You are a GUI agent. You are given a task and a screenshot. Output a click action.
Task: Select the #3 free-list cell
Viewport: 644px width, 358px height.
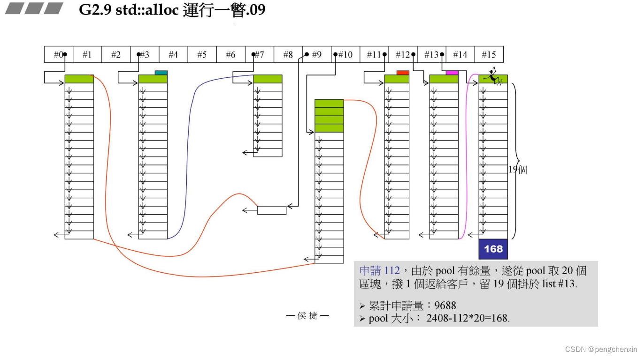point(145,54)
